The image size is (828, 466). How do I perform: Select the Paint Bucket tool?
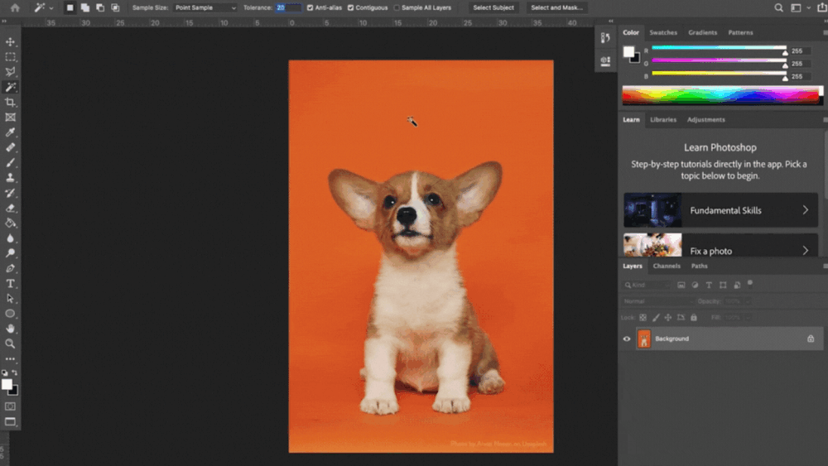pyautogui.click(x=10, y=223)
